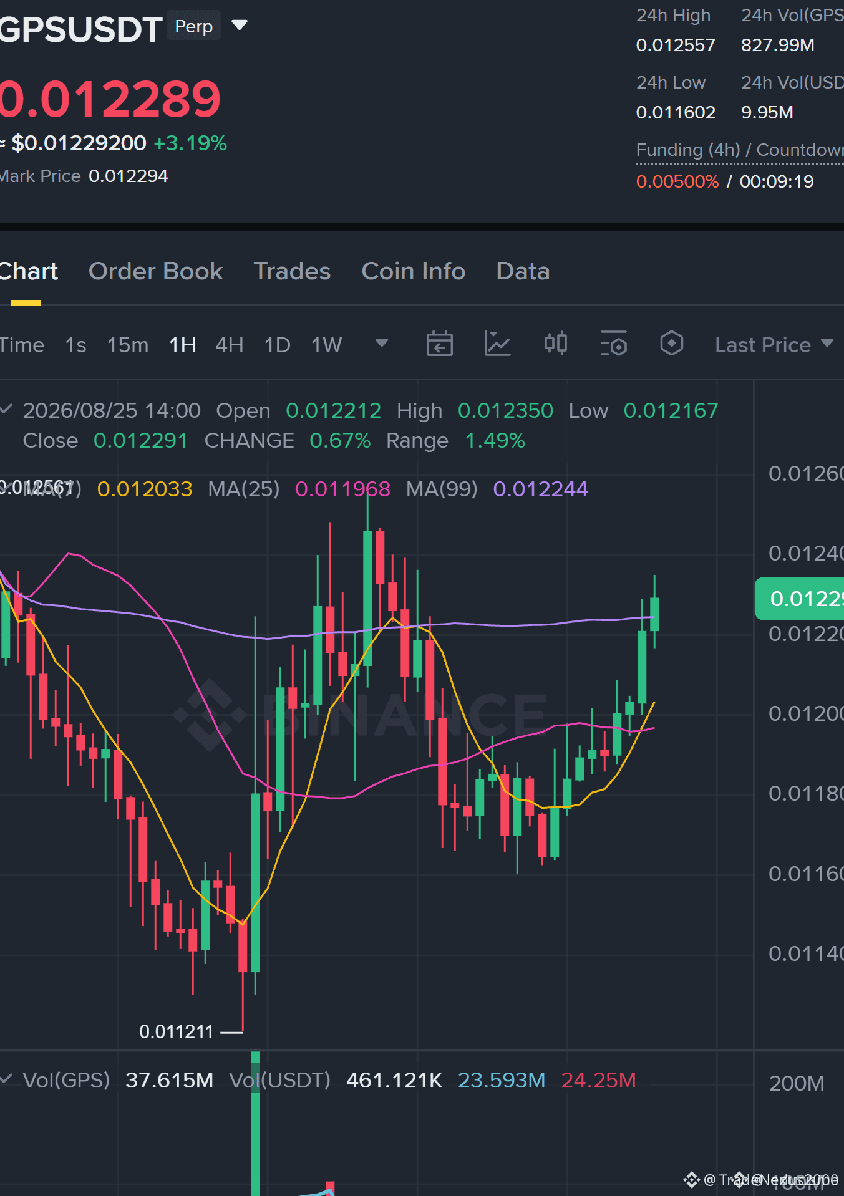Click the MA(7) value 0.012033
The height and width of the screenshot is (1196, 844).
point(145,489)
